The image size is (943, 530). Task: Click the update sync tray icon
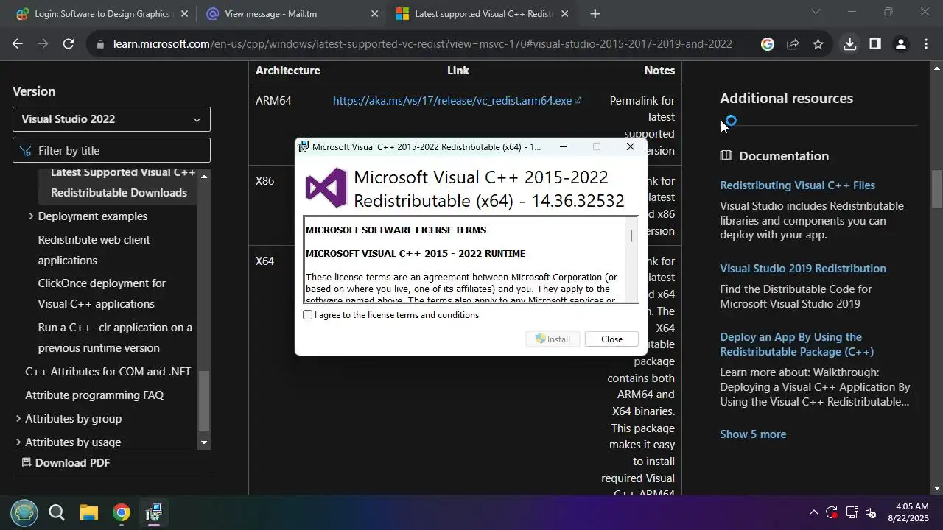click(x=832, y=512)
